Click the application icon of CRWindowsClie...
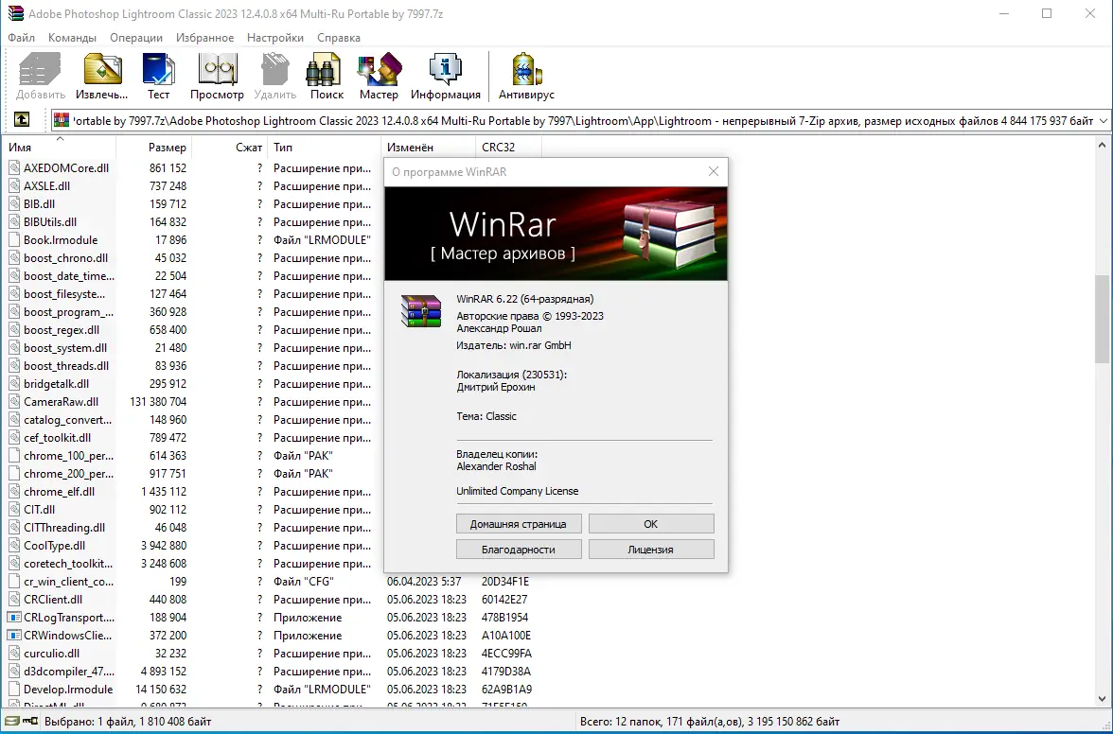The height and width of the screenshot is (734, 1113). click(14, 636)
